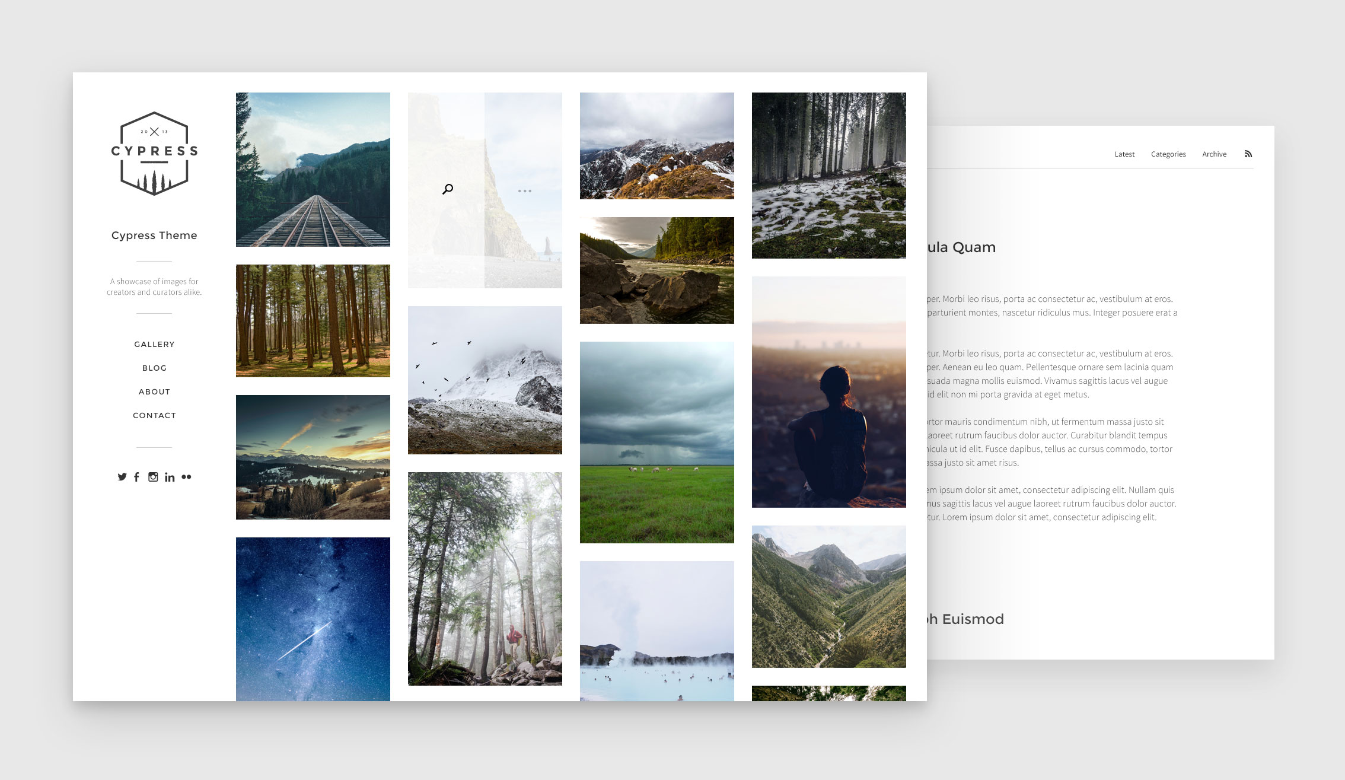Select the silhouetted woman sunset photo
Viewport: 1345px width, 780px height.
[828, 391]
